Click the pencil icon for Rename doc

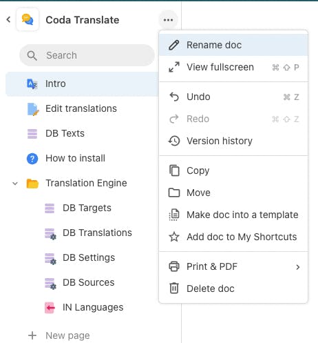point(174,45)
